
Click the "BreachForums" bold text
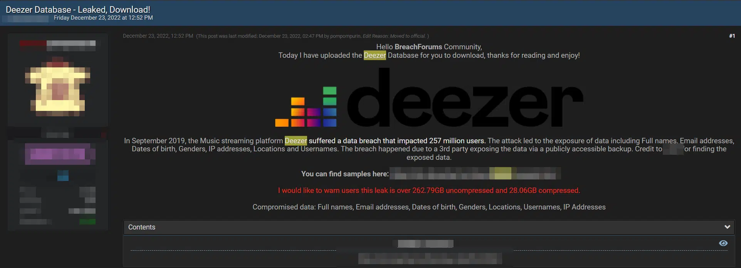(x=418, y=47)
